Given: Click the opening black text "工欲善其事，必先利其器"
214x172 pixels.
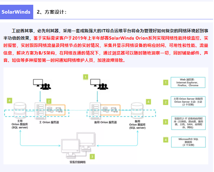Looking at the screenshot, I should (x=35, y=31).
